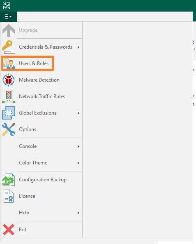This screenshot has height=244, width=196.
Task: Click the Veeam logo in title bar
Action: coord(7,6)
